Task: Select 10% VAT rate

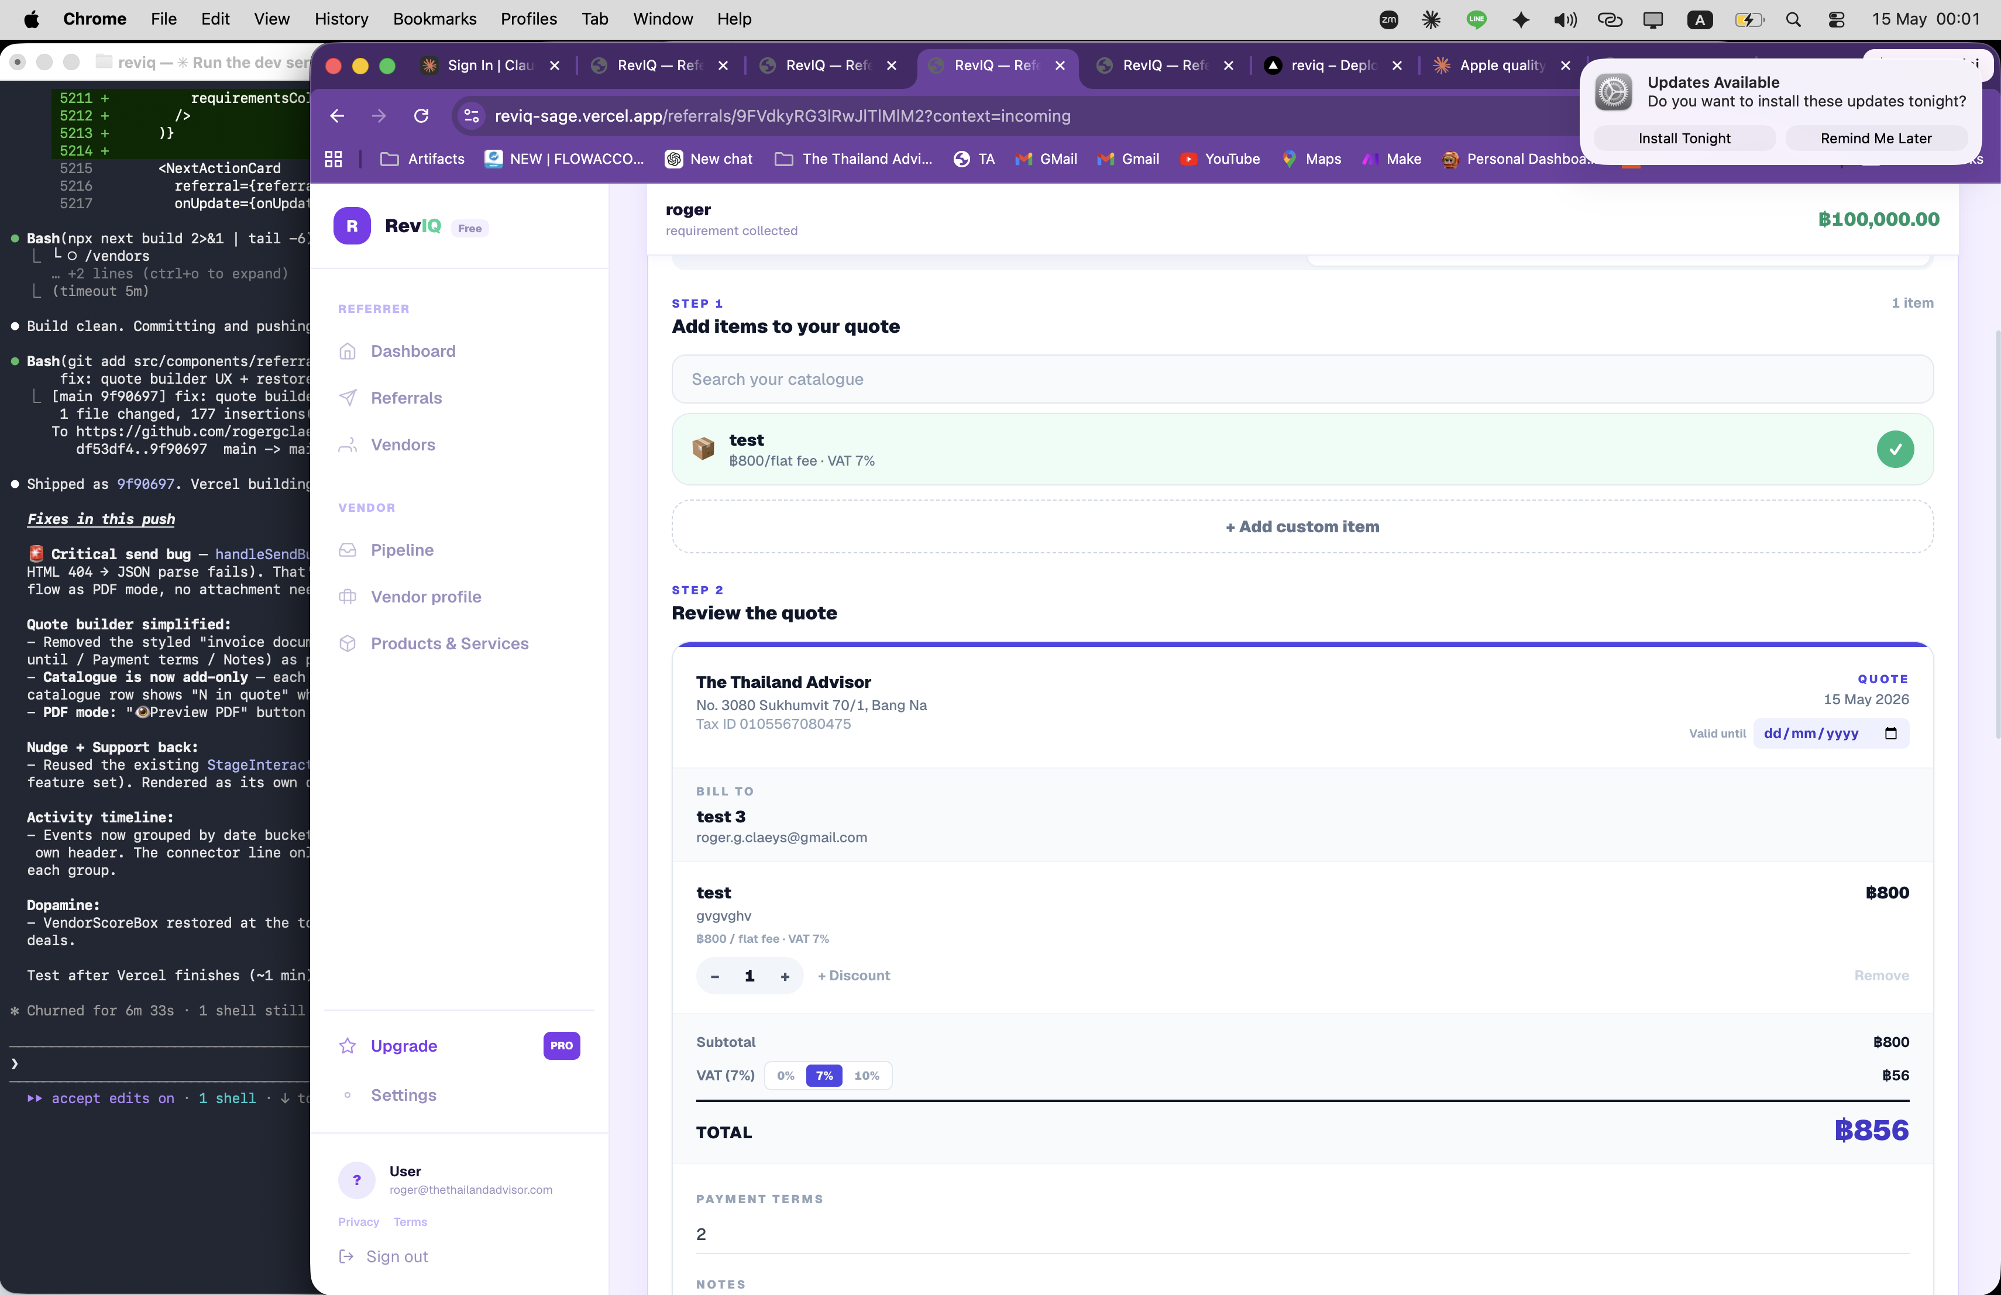Action: point(867,1076)
